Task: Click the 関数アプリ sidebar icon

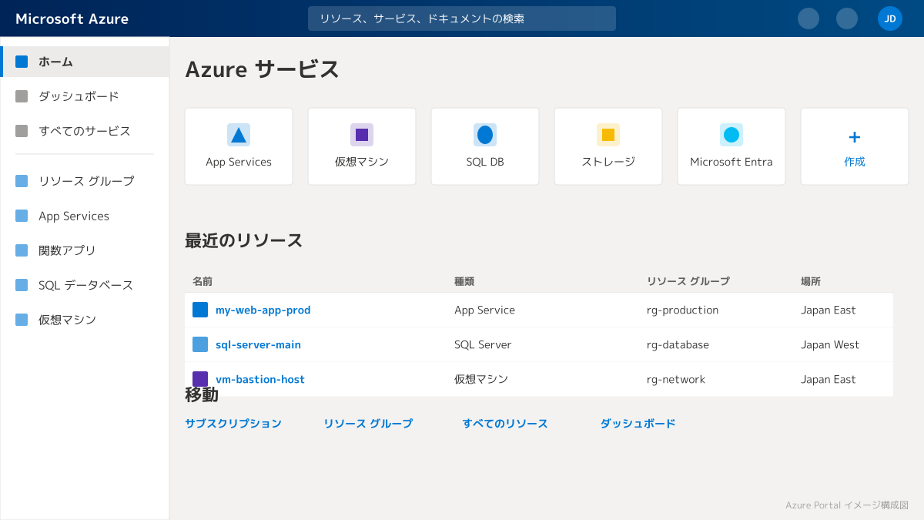Action: point(22,250)
